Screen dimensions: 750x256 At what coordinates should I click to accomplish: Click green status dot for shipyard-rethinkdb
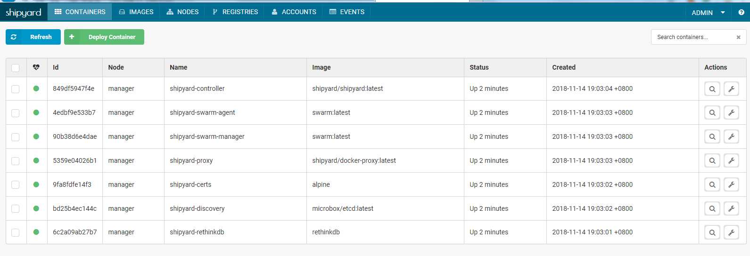click(x=36, y=232)
